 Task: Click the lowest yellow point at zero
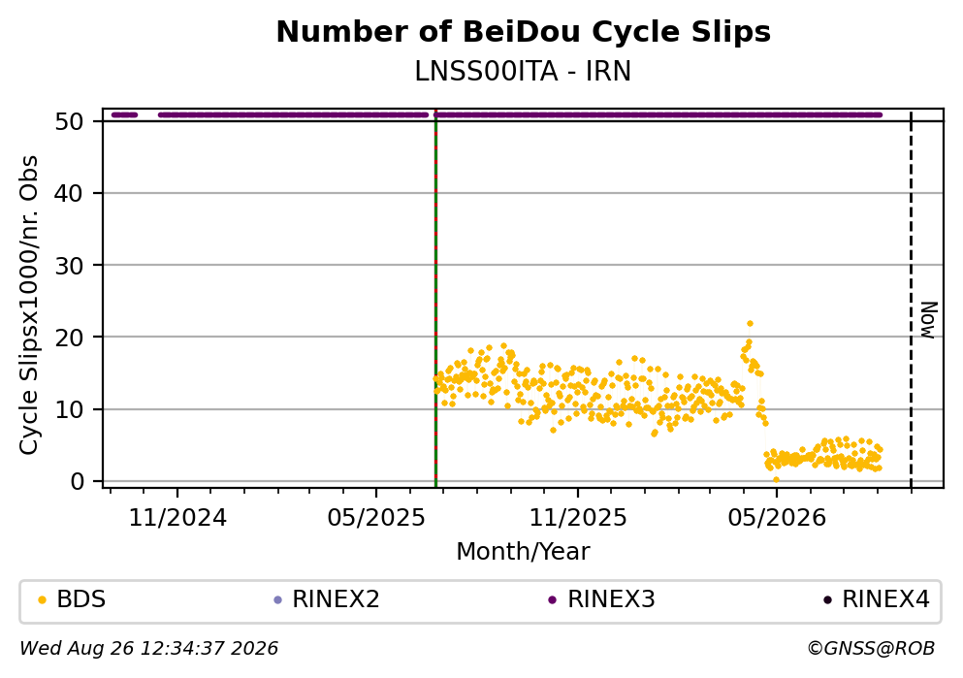click(x=776, y=479)
